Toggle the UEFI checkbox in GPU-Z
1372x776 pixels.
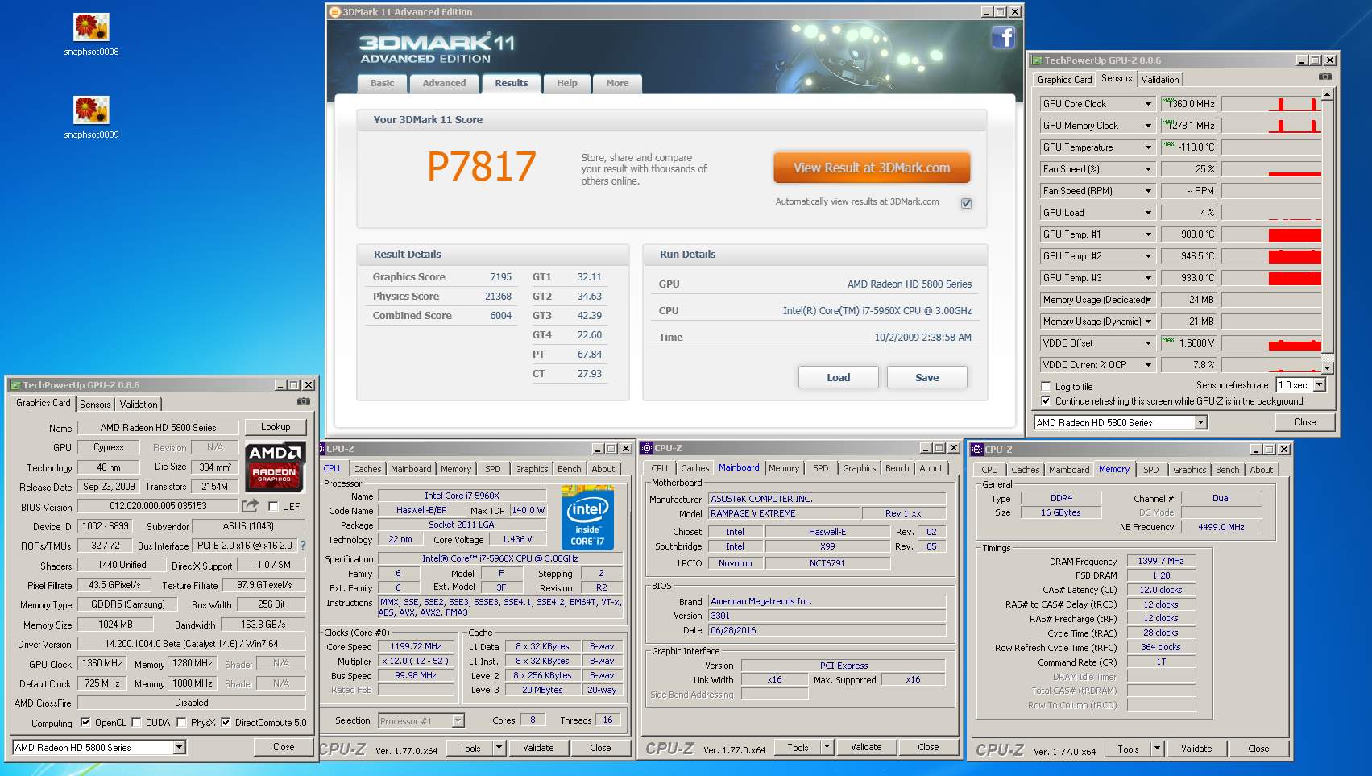tap(273, 507)
